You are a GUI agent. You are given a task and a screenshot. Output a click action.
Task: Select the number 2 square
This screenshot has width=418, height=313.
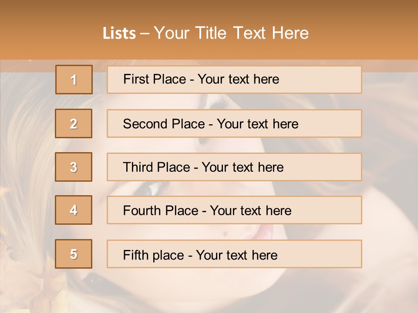pyautogui.click(x=74, y=123)
